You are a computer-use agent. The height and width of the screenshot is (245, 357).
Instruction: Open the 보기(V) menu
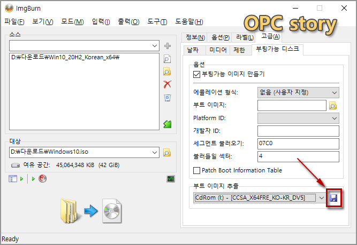coord(43,21)
